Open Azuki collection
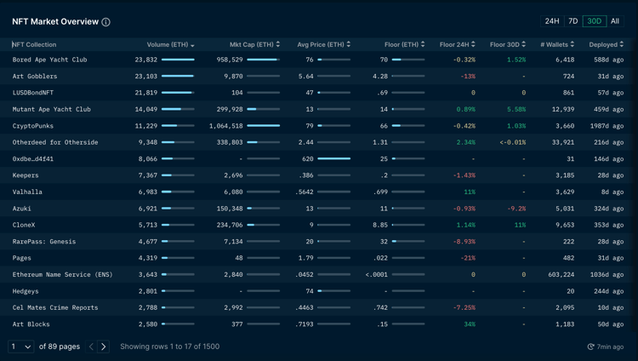 [21, 209]
